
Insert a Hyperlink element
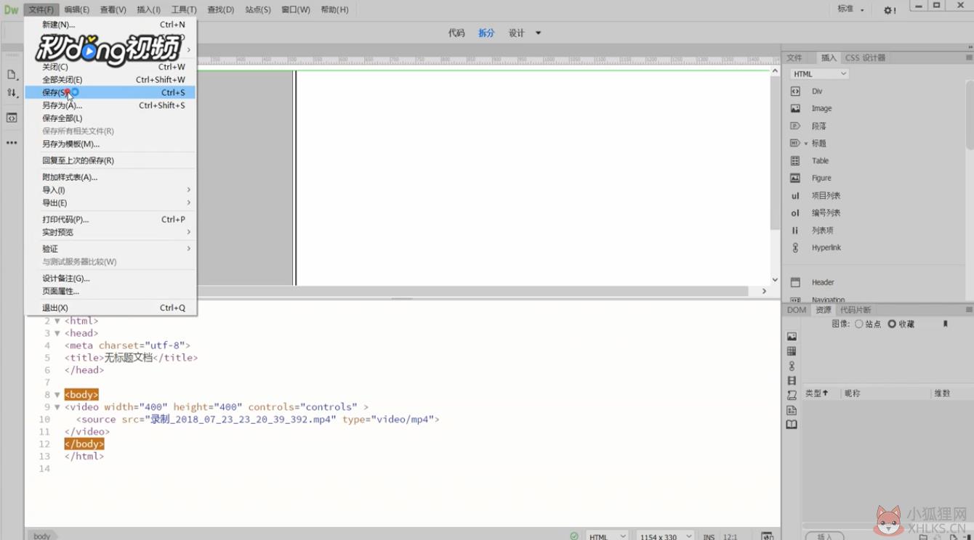click(826, 248)
